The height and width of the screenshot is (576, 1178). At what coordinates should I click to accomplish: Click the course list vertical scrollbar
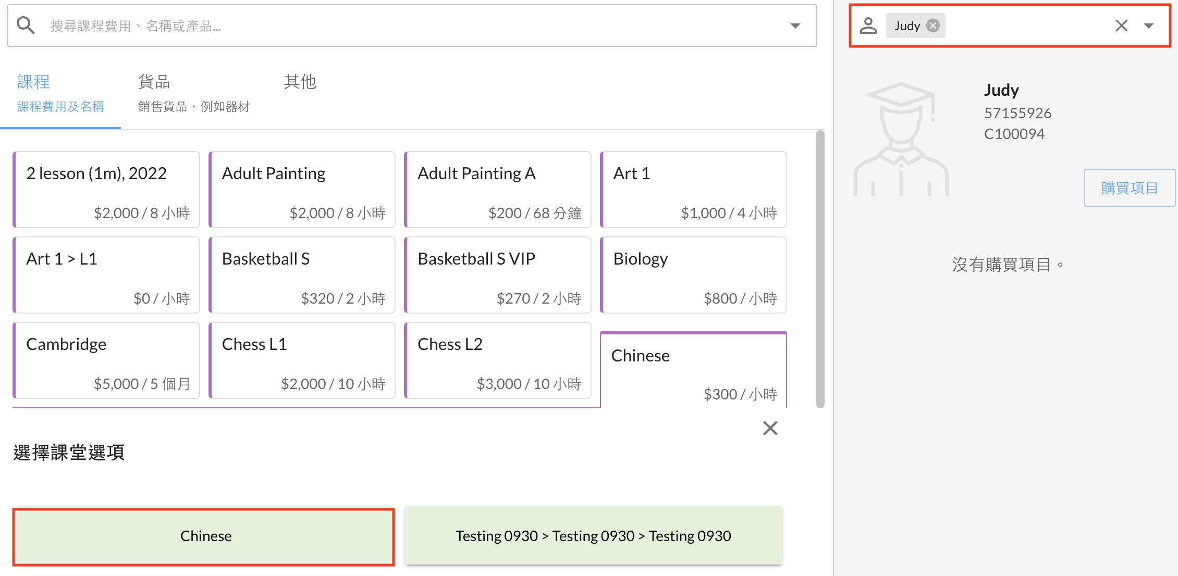pos(820,268)
